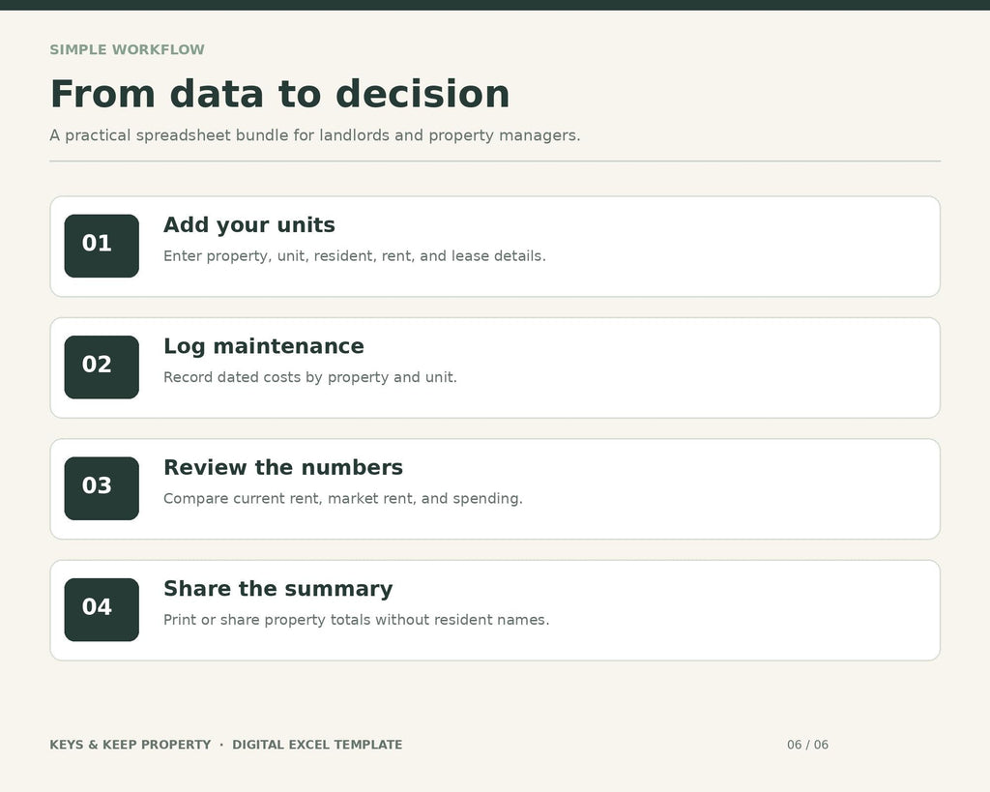This screenshot has height=792, width=990.
Task: Click the Compare current rent description
Action: coord(343,498)
